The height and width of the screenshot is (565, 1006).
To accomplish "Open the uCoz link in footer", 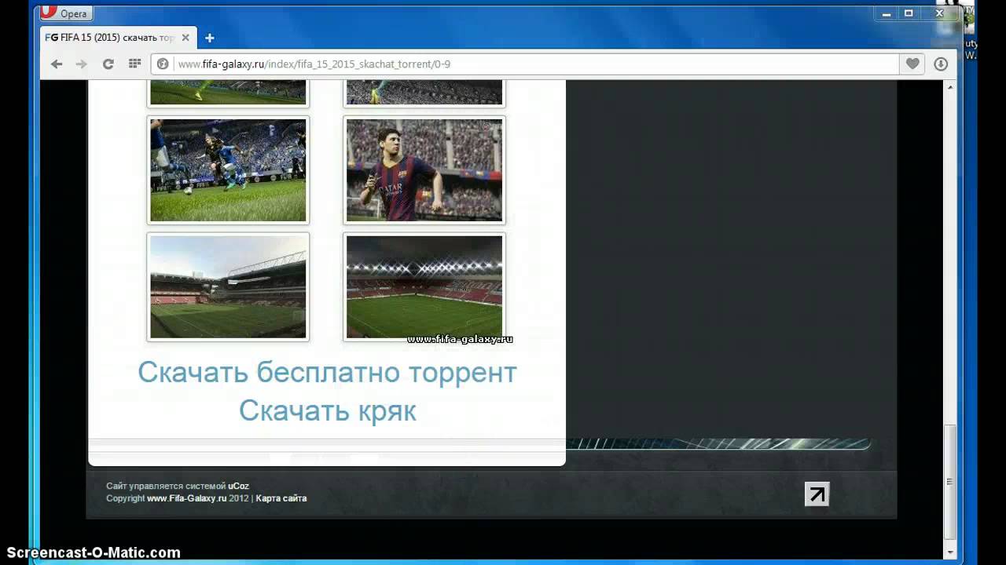I will 238,487.
